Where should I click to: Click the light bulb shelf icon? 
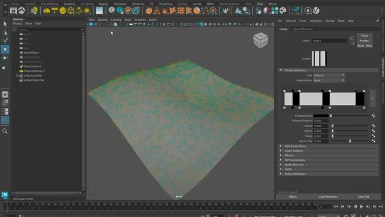[34, 11]
